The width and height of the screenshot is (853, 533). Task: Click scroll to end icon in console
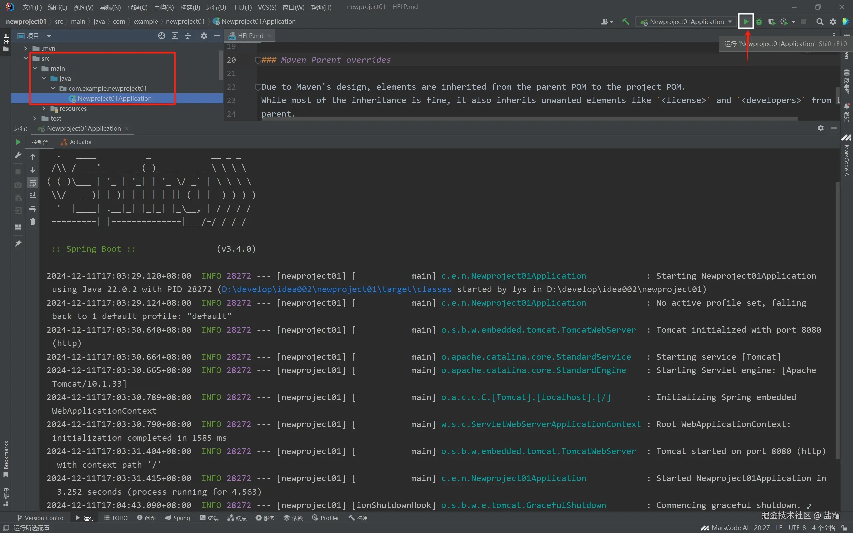[32, 196]
